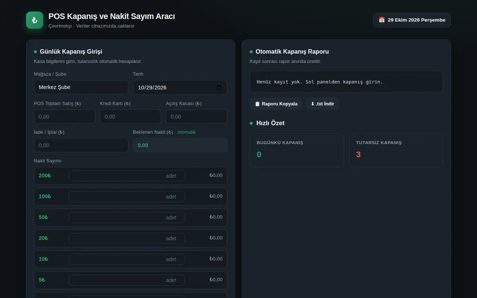Download the report via .txt İndir
This screenshot has width=477, height=298.
pos(322,104)
